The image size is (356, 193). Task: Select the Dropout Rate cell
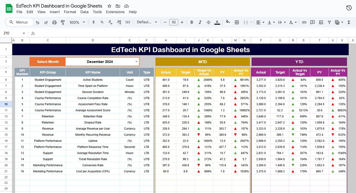point(93,123)
